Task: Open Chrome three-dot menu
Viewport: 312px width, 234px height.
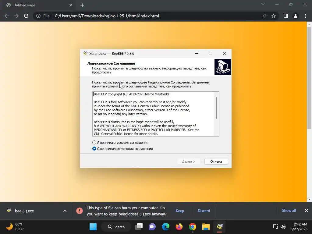Action: pos(305,16)
